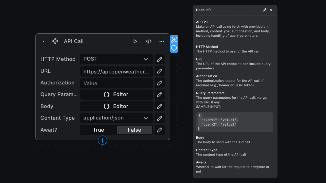The image size is (326, 183).
Task: Click the pencil icon next to the Body field
Action: click(159, 106)
